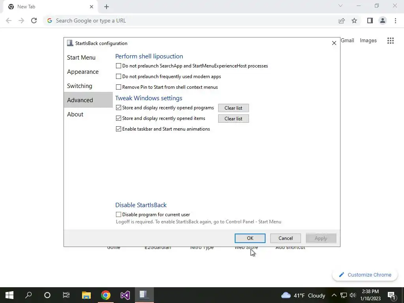404x303 pixels.
Task: Focus the Chrome address bar
Action: [191, 21]
